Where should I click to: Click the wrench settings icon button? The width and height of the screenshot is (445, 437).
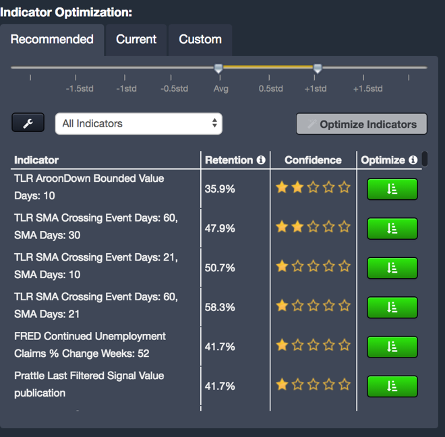[28, 123]
